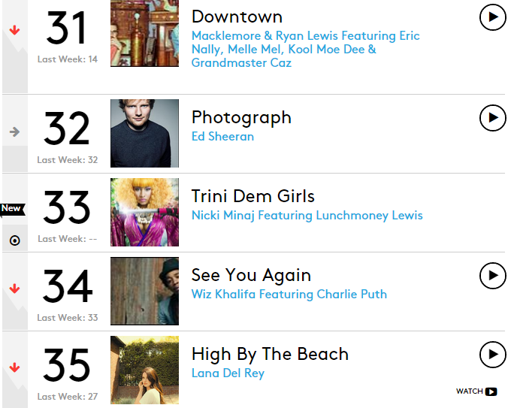Play Photograph by Ed Sheeran

pyautogui.click(x=492, y=118)
